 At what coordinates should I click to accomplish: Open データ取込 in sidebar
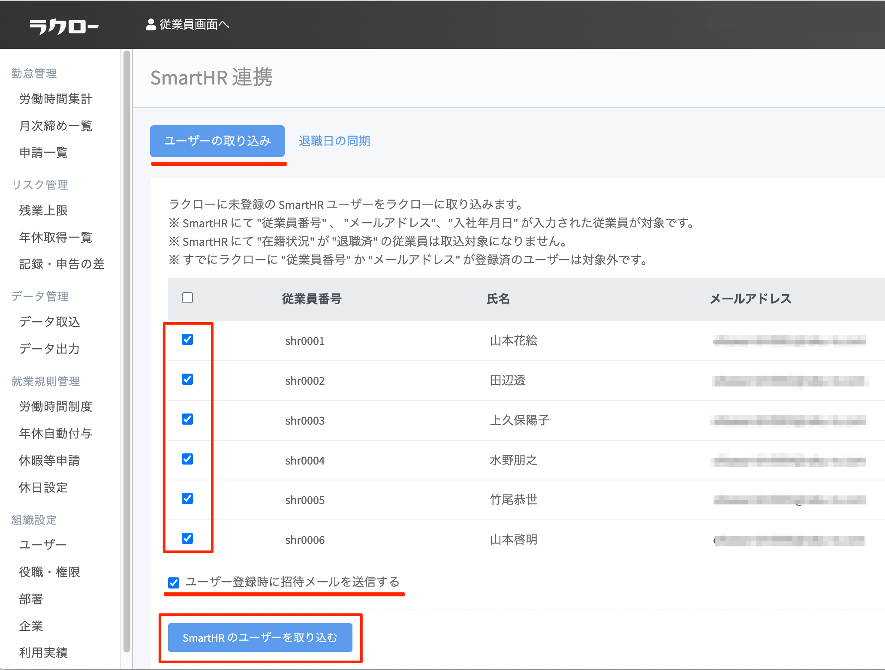coord(50,322)
